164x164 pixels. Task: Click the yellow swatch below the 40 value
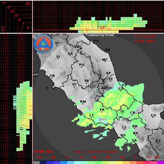tap(119, 162)
